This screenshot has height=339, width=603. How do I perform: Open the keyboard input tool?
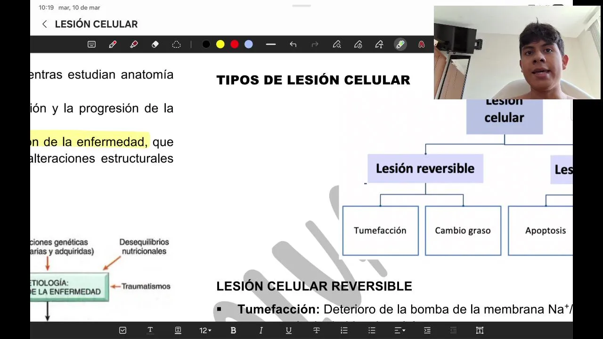coord(91,44)
